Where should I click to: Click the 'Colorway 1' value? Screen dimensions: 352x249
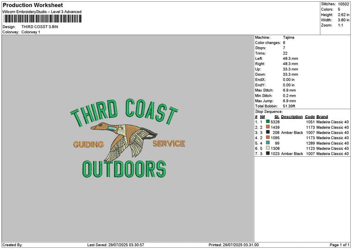pos(31,32)
